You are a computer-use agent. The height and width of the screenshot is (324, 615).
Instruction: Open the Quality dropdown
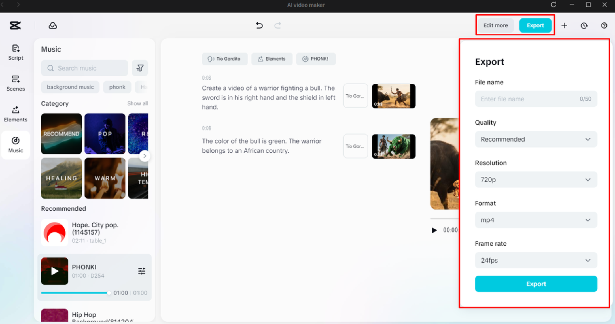tap(536, 139)
